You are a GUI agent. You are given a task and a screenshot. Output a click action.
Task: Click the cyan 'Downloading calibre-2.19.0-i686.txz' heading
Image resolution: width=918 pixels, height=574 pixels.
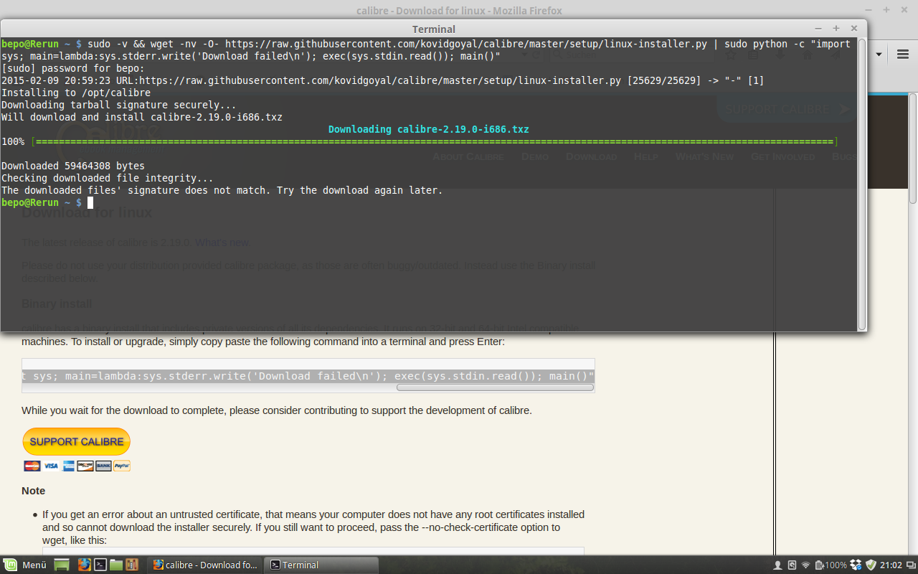tap(429, 129)
